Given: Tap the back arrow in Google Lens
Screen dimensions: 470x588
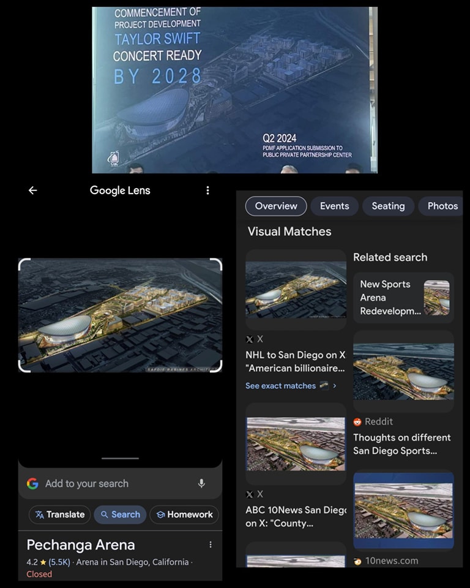Looking at the screenshot, I should tap(33, 190).
